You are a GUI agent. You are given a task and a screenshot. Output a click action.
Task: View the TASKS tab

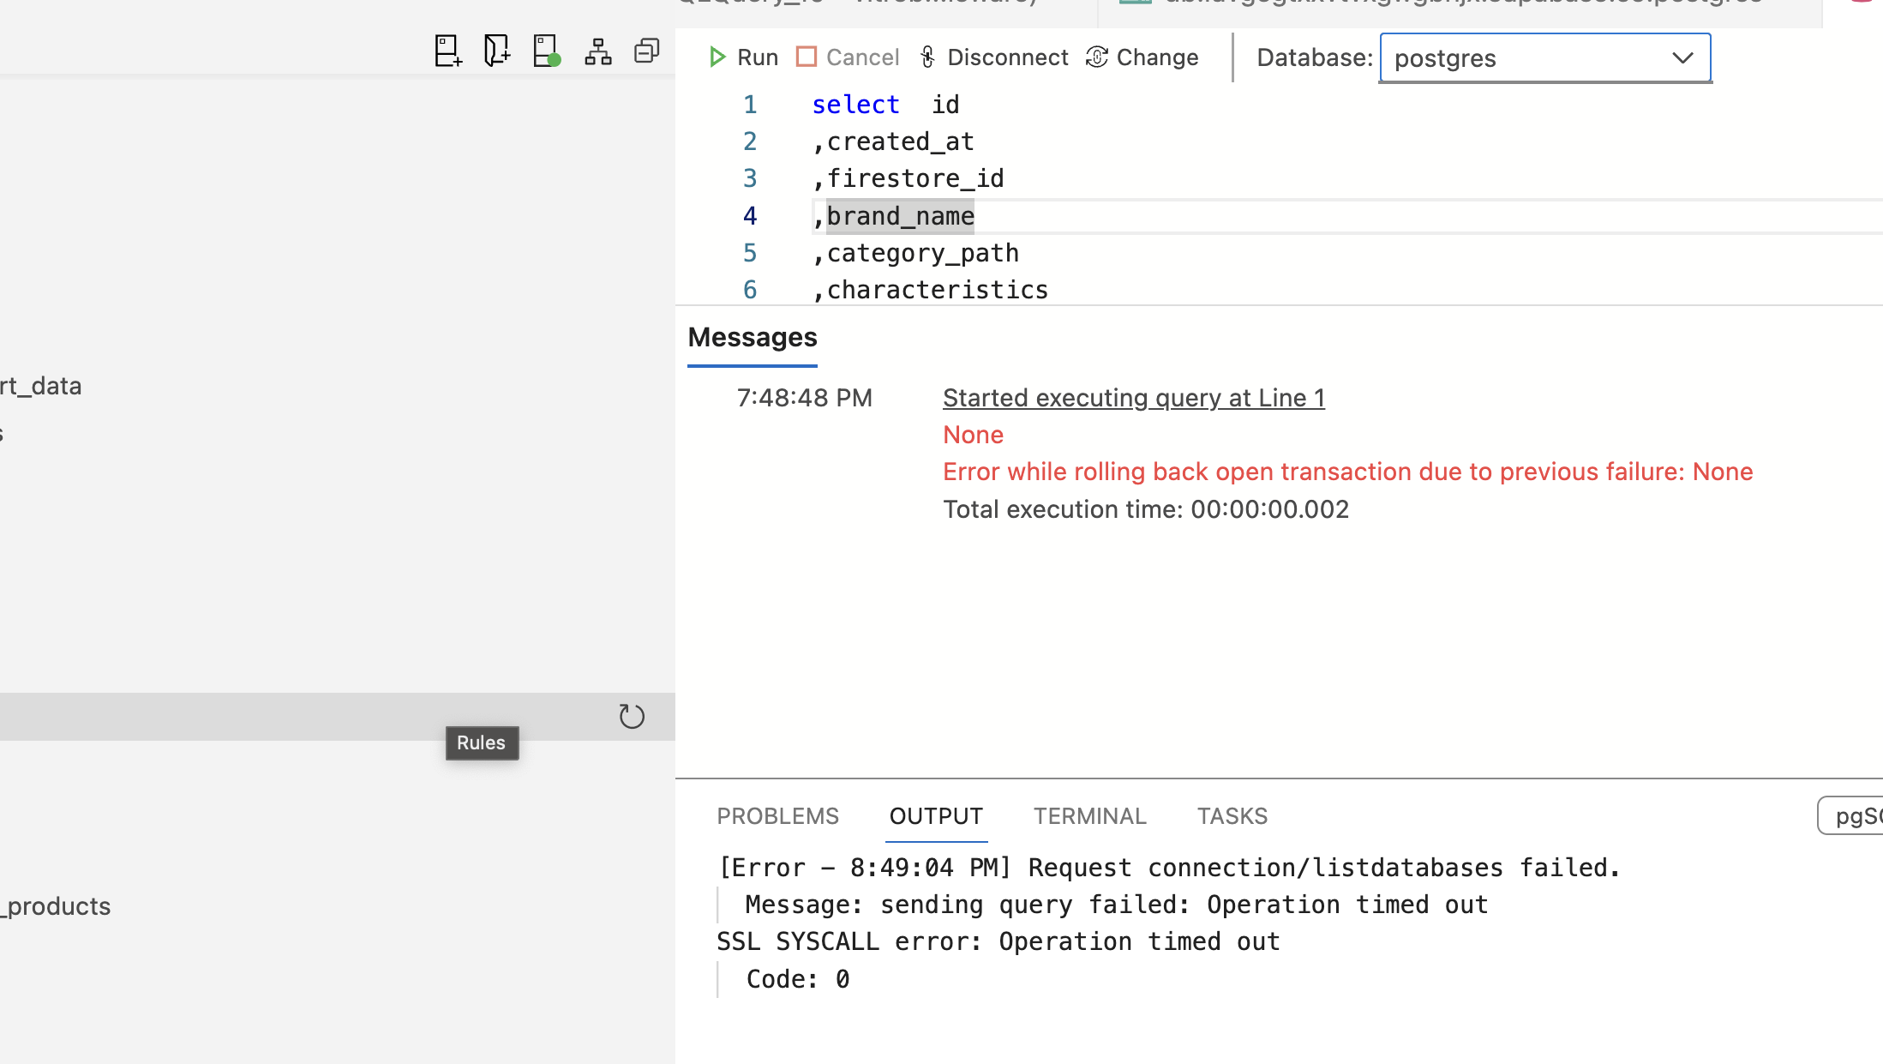pyautogui.click(x=1232, y=815)
